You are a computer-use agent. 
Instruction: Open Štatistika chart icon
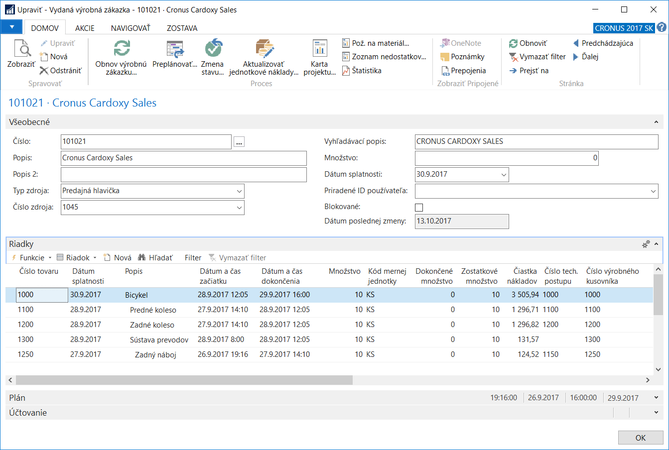(346, 71)
